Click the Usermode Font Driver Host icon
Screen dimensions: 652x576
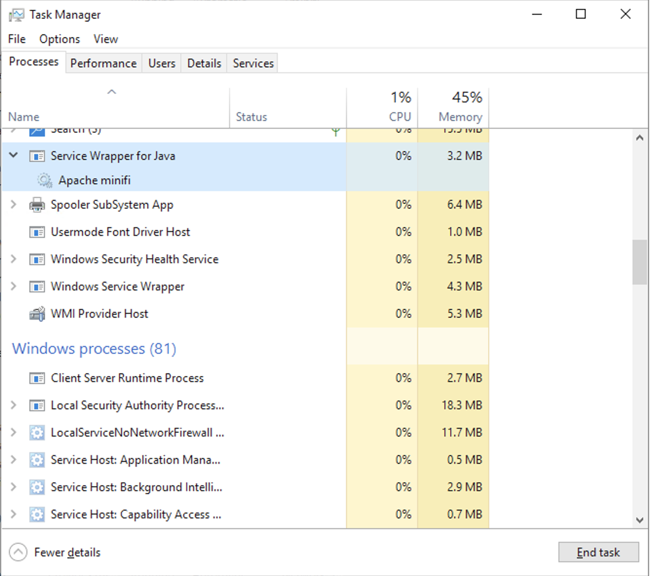[37, 232]
